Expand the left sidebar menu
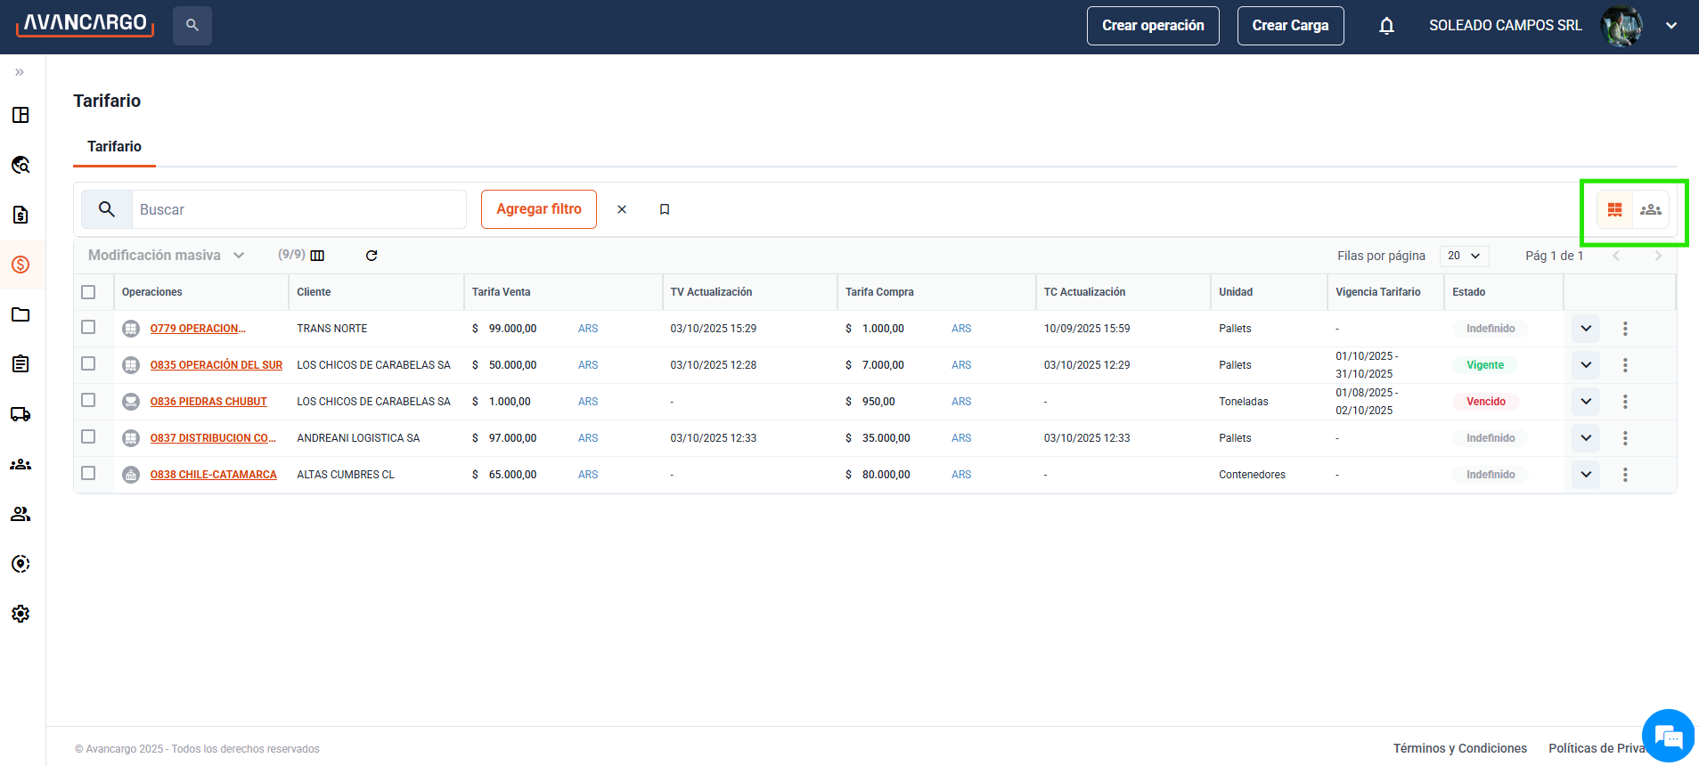Viewport: 1699px width, 766px height. click(x=20, y=72)
